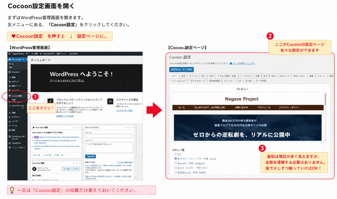This screenshot has height=199, width=337.
Task: Switch to the アピールエリア tab
Action: click(x=179, y=81)
